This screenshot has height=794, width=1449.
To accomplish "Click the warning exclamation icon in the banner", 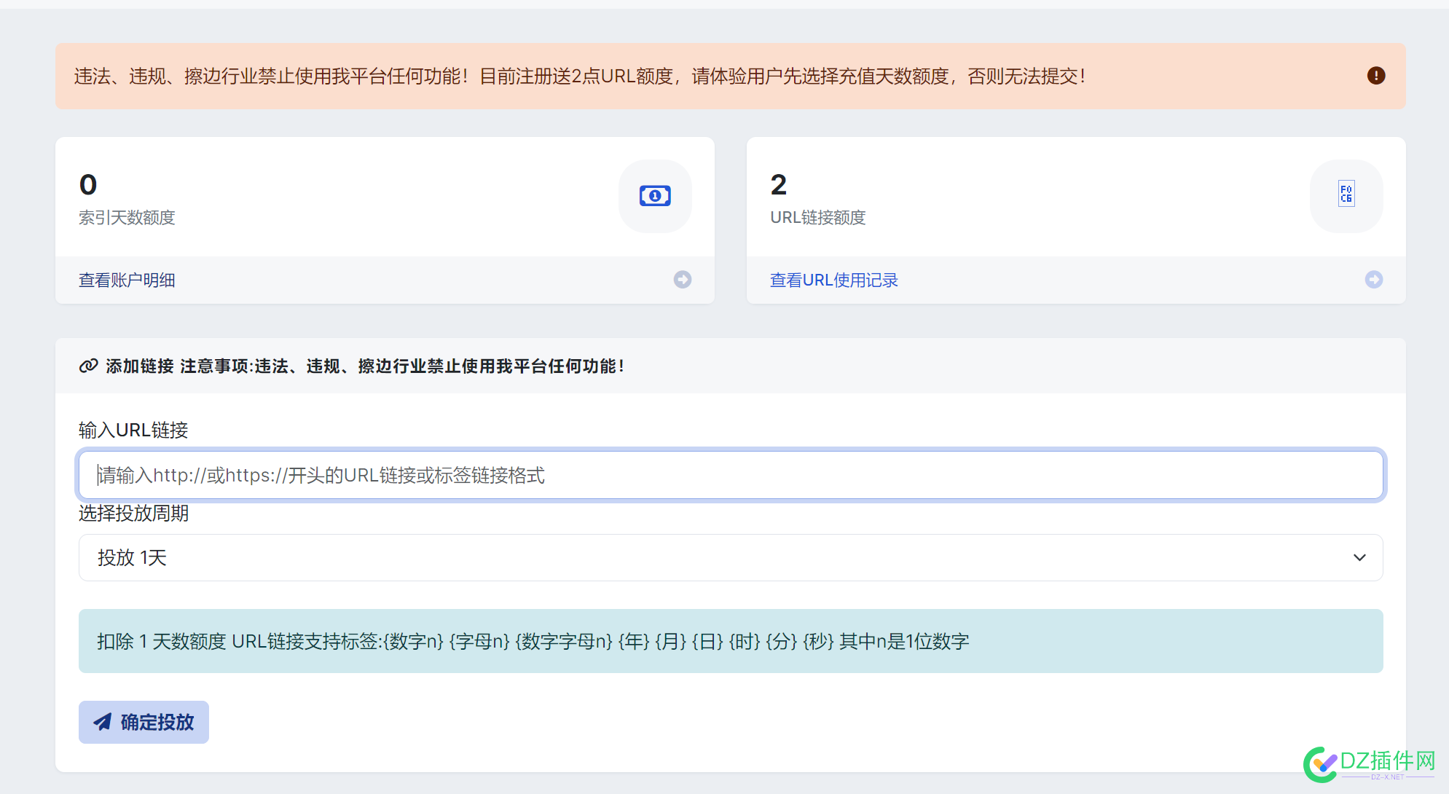I will coord(1375,76).
